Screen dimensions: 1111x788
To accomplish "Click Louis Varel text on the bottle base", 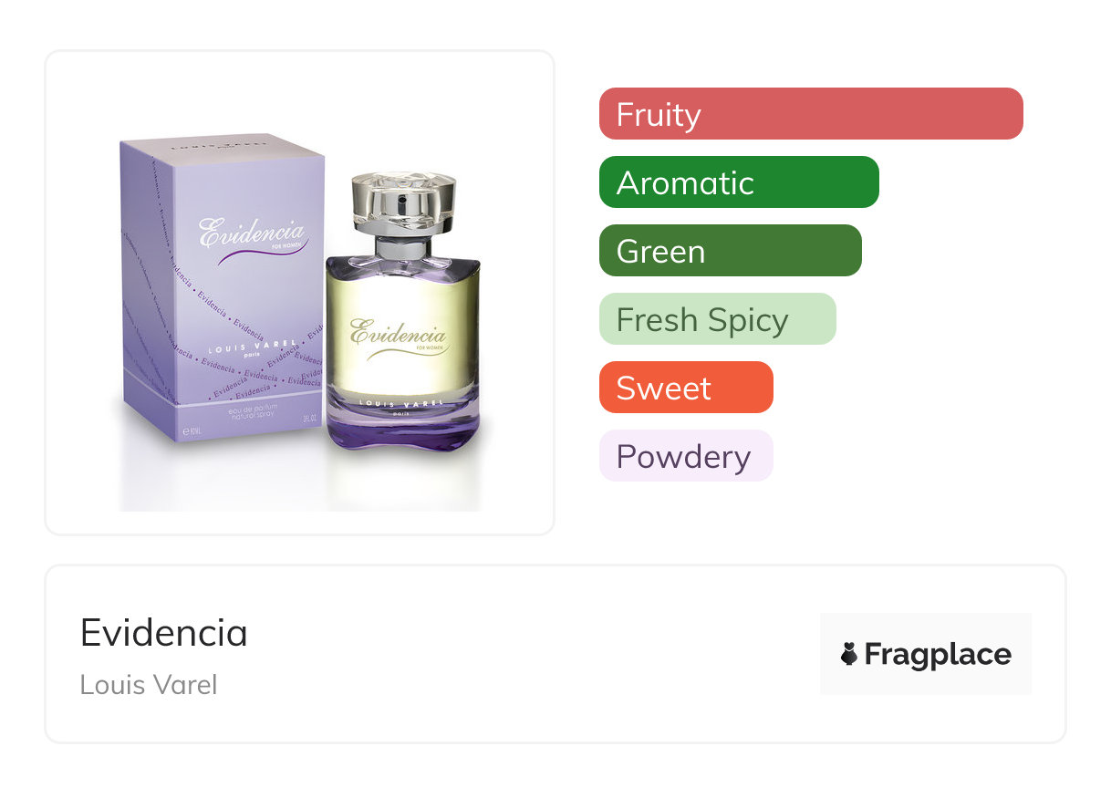I will click(x=402, y=402).
